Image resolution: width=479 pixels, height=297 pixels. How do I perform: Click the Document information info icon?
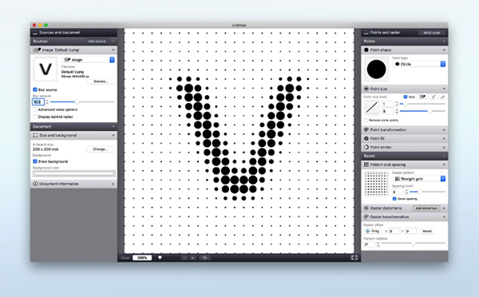[35, 184]
